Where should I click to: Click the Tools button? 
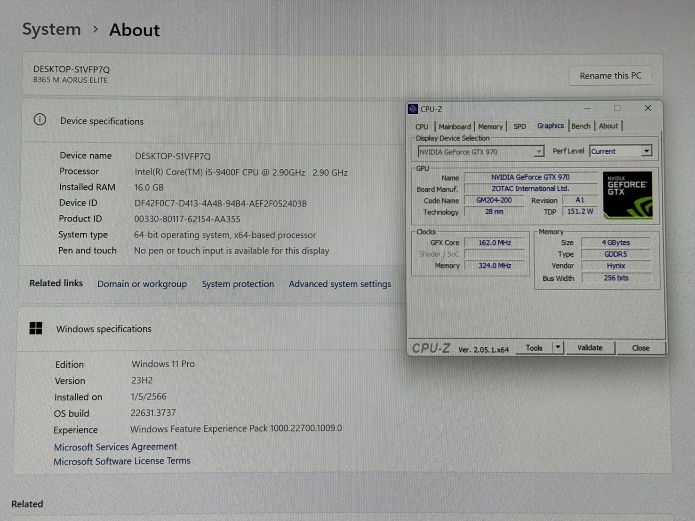tap(534, 348)
